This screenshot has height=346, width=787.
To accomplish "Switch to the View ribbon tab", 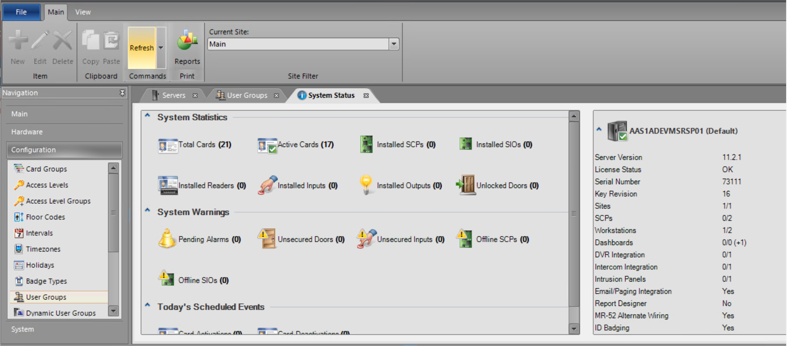I will (83, 12).
